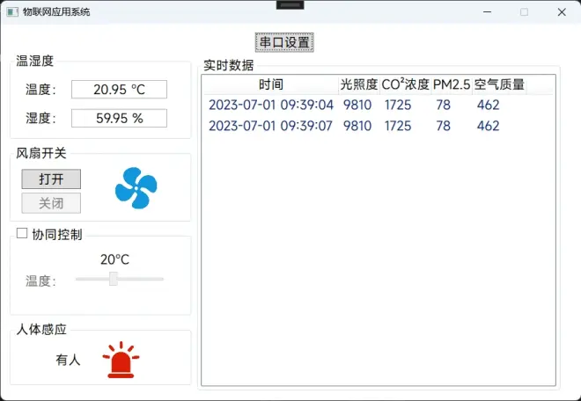Screen dimensions: 581x401
Task: Click the 空气质量 column header
Action: click(499, 84)
